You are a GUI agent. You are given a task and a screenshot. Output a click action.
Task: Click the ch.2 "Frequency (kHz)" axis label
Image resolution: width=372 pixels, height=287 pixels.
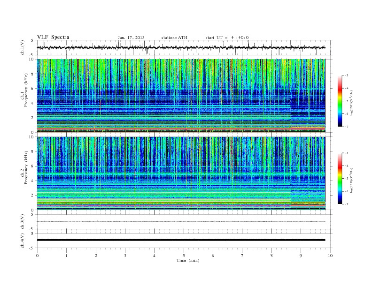click(26, 167)
